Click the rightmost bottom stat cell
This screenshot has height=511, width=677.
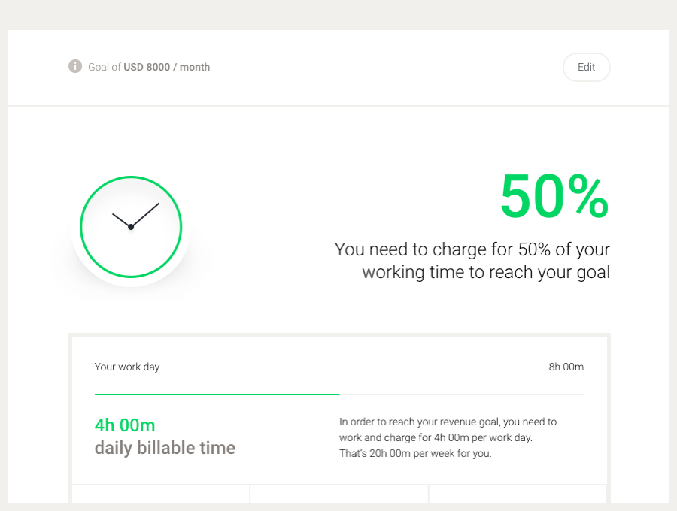517,496
